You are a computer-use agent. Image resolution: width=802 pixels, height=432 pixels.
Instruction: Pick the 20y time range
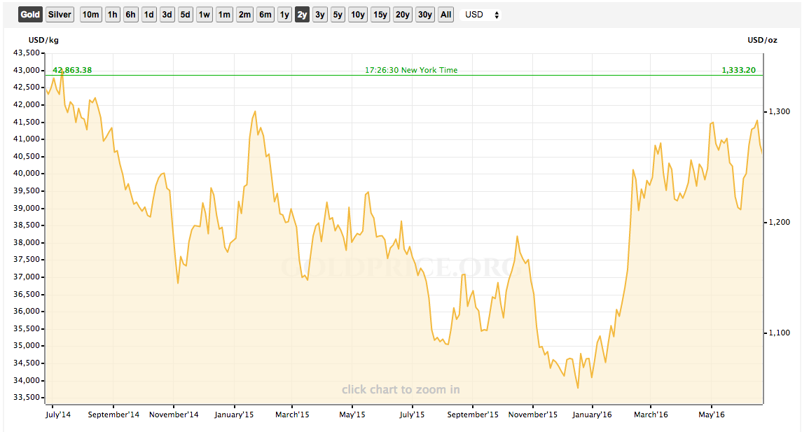click(403, 14)
